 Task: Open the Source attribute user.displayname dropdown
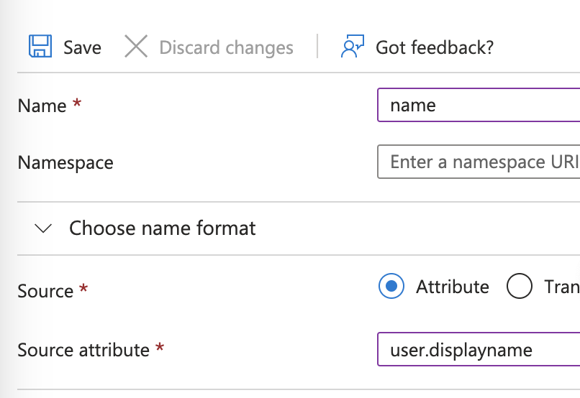479,349
